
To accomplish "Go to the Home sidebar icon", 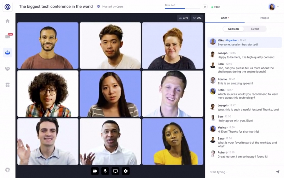I will pyautogui.click(x=8, y=21).
